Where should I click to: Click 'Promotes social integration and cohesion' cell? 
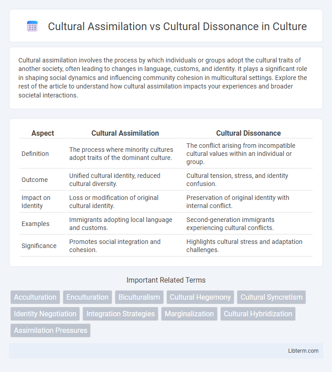point(125,246)
